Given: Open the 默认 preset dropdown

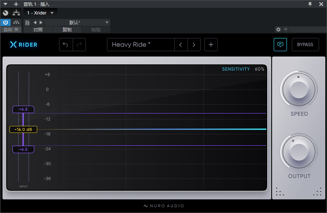Looking at the screenshot, I should 77,23.
